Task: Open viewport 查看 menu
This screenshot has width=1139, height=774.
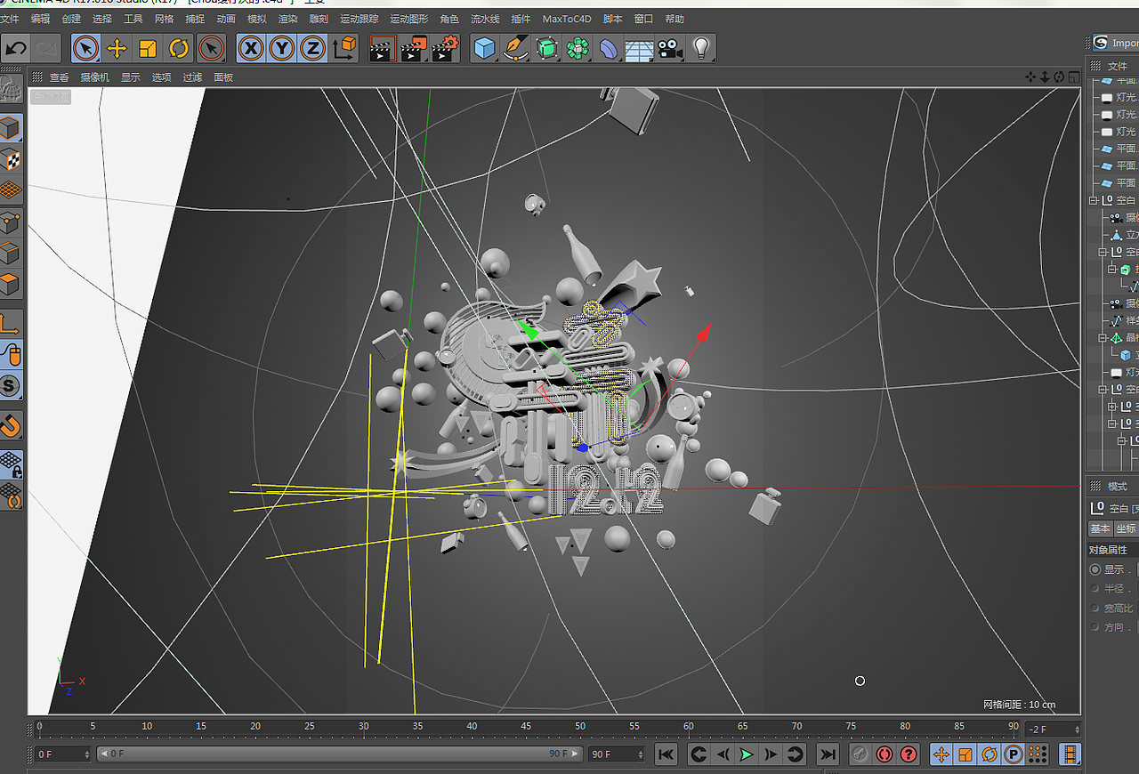Action: pyautogui.click(x=59, y=77)
